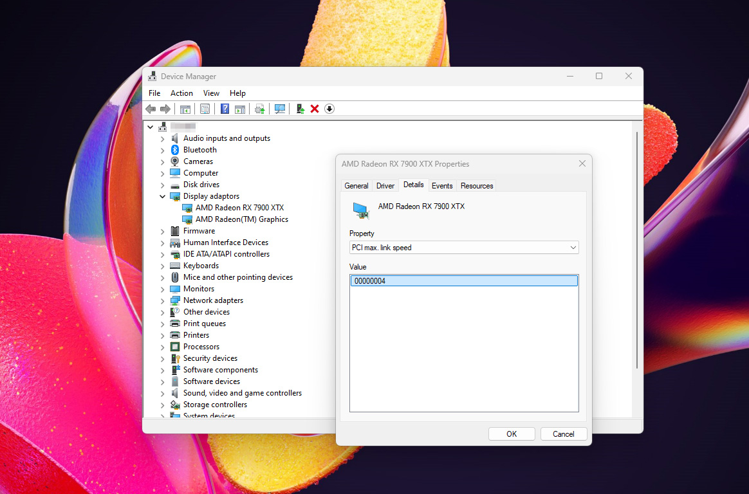Click OK in the Properties dialog
Viewport: 749px width, 494px height.
pos(512,434)
